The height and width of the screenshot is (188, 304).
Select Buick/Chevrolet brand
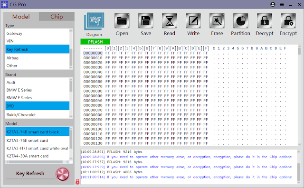[x=37, y=114]
